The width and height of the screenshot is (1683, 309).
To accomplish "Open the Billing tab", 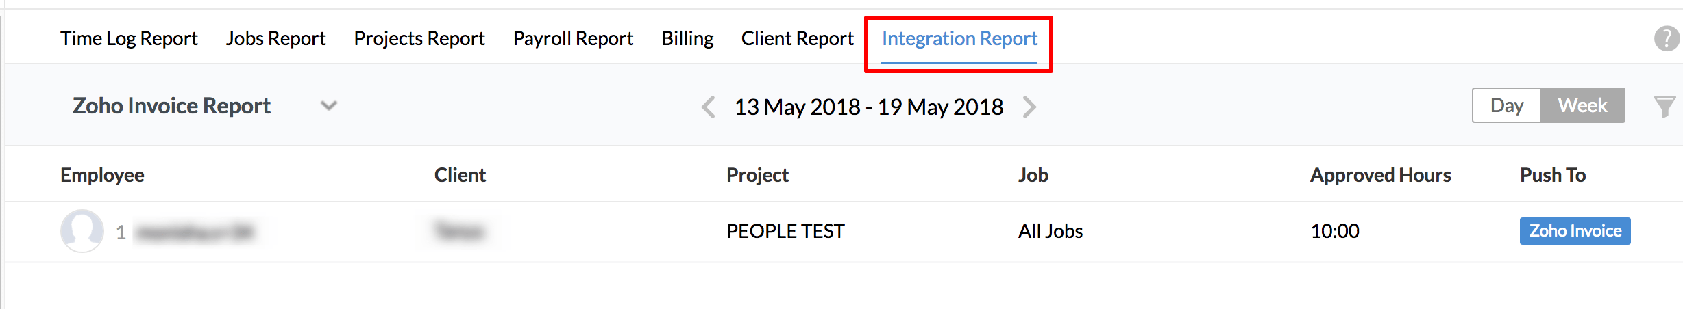I will click(687, 38).
